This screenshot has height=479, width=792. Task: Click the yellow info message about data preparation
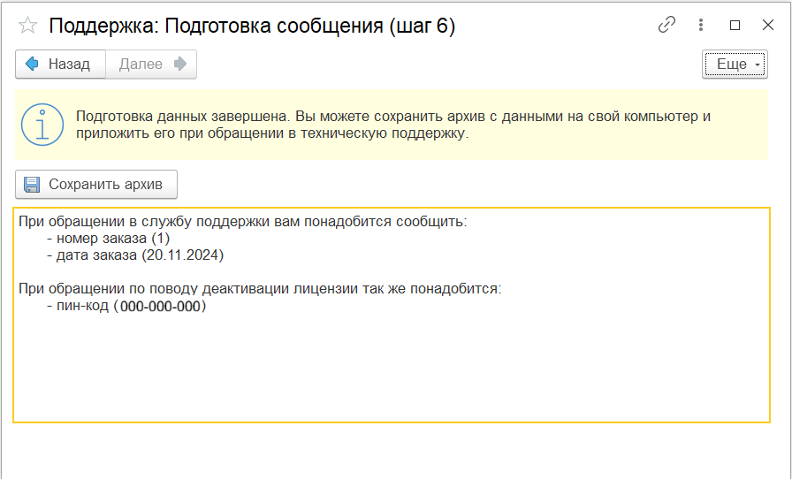point(393,125)
